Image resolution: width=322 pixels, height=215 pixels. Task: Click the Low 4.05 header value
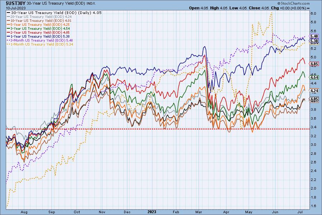[x=238, y=8]
